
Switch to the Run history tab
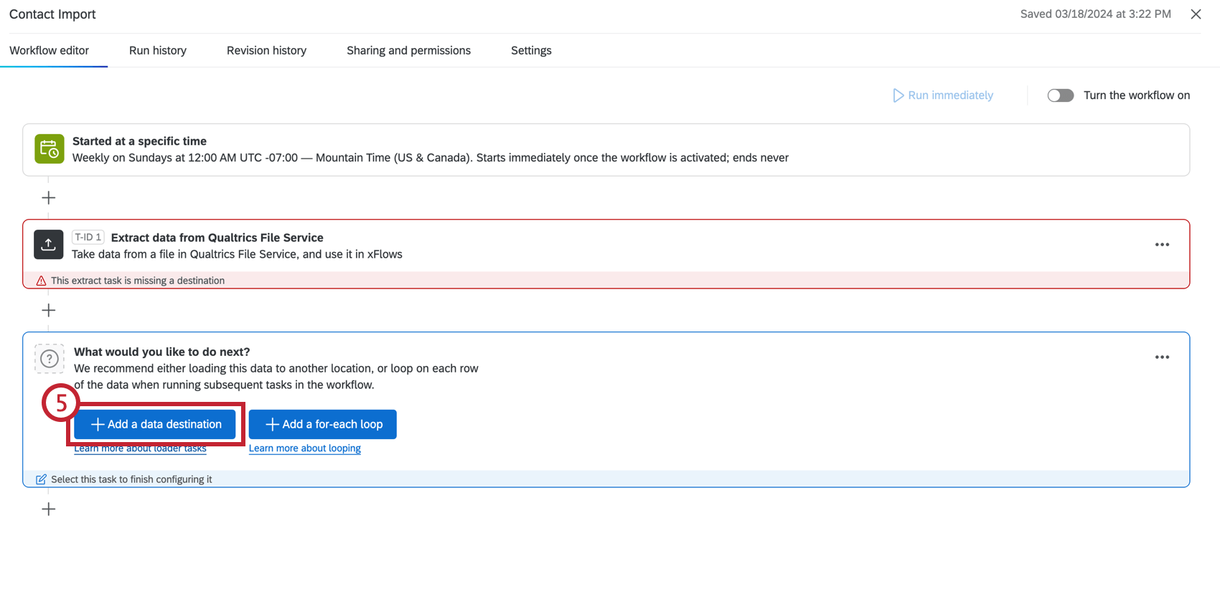[x=158, y=50]
